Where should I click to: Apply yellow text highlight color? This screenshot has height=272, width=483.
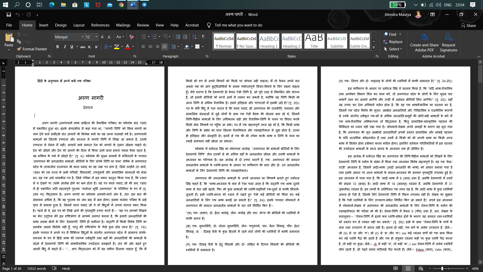pyautogui.click(x=116, y=47)
